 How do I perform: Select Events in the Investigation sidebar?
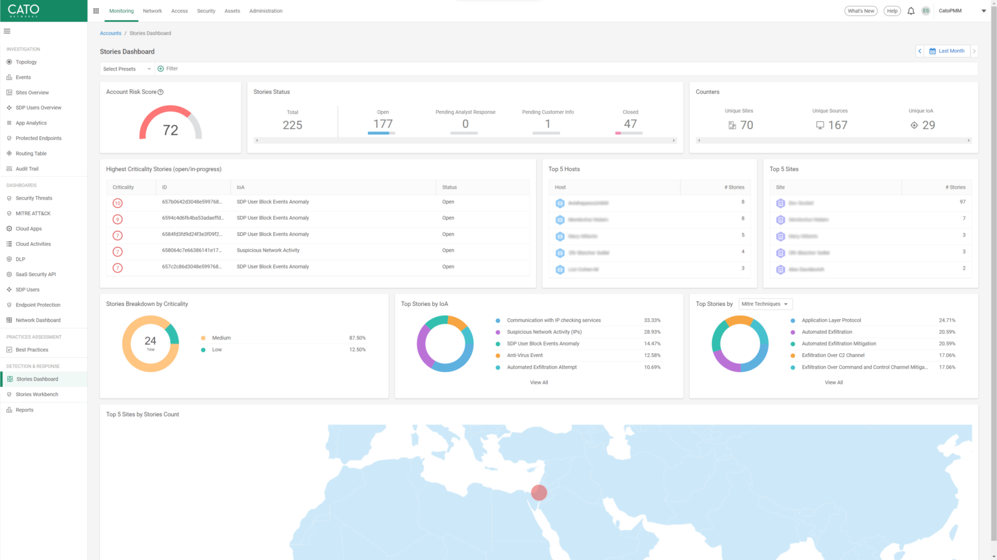(x=24, y=77)
